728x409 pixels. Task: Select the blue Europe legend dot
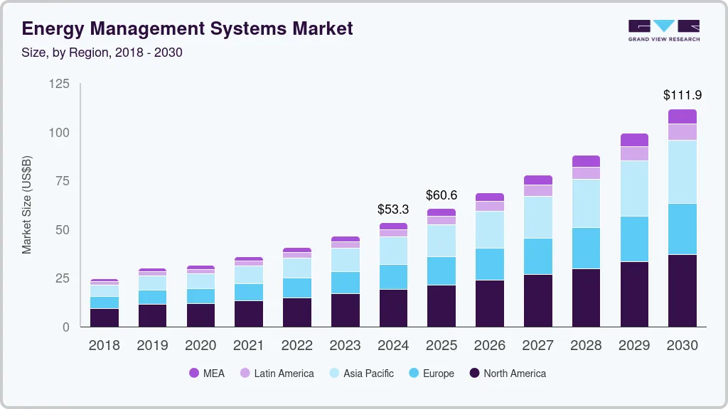[x=415, y=373]
